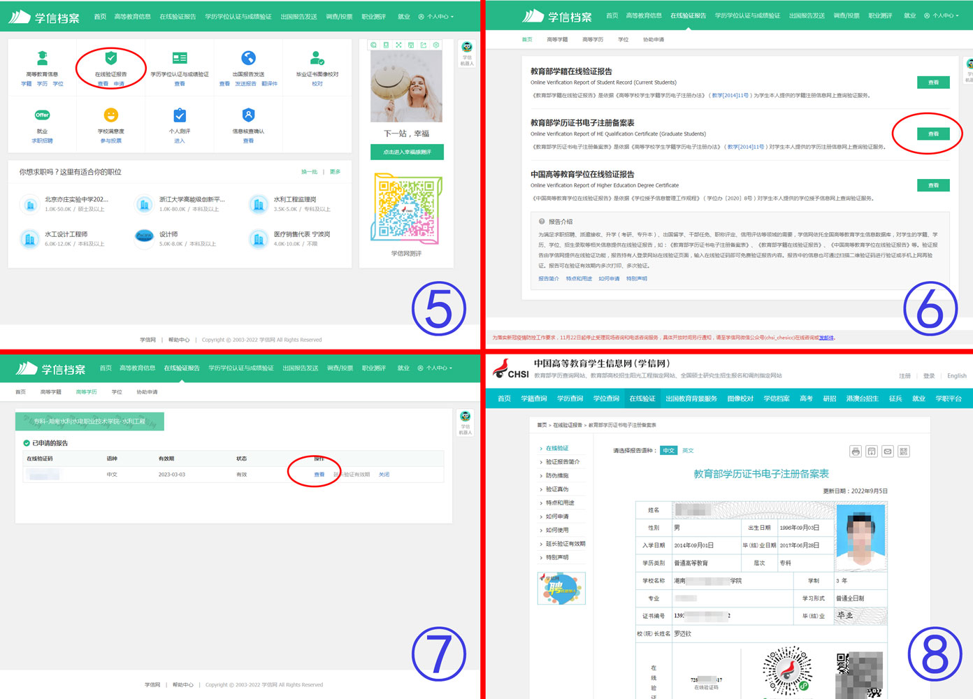Open the 个人中心 dropdown in panel 5
This screenshot has width=973, height=699.
pyautogui.click(x=437, y=17)
